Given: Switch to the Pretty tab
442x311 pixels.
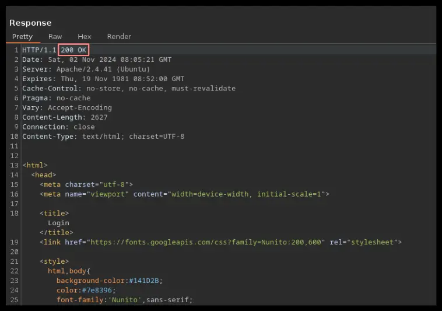Looking at the screenshot, I should tap(22, 37).
